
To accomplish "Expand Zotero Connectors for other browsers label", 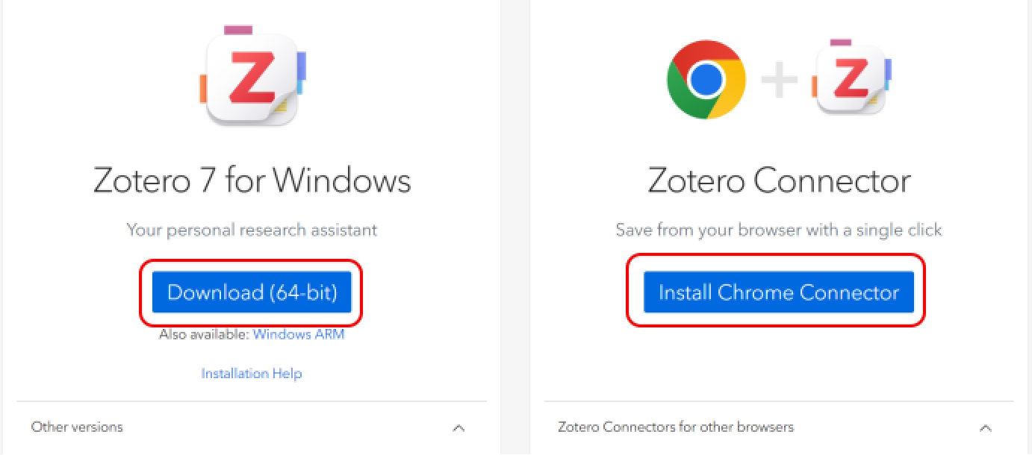I will coord(676,427).
